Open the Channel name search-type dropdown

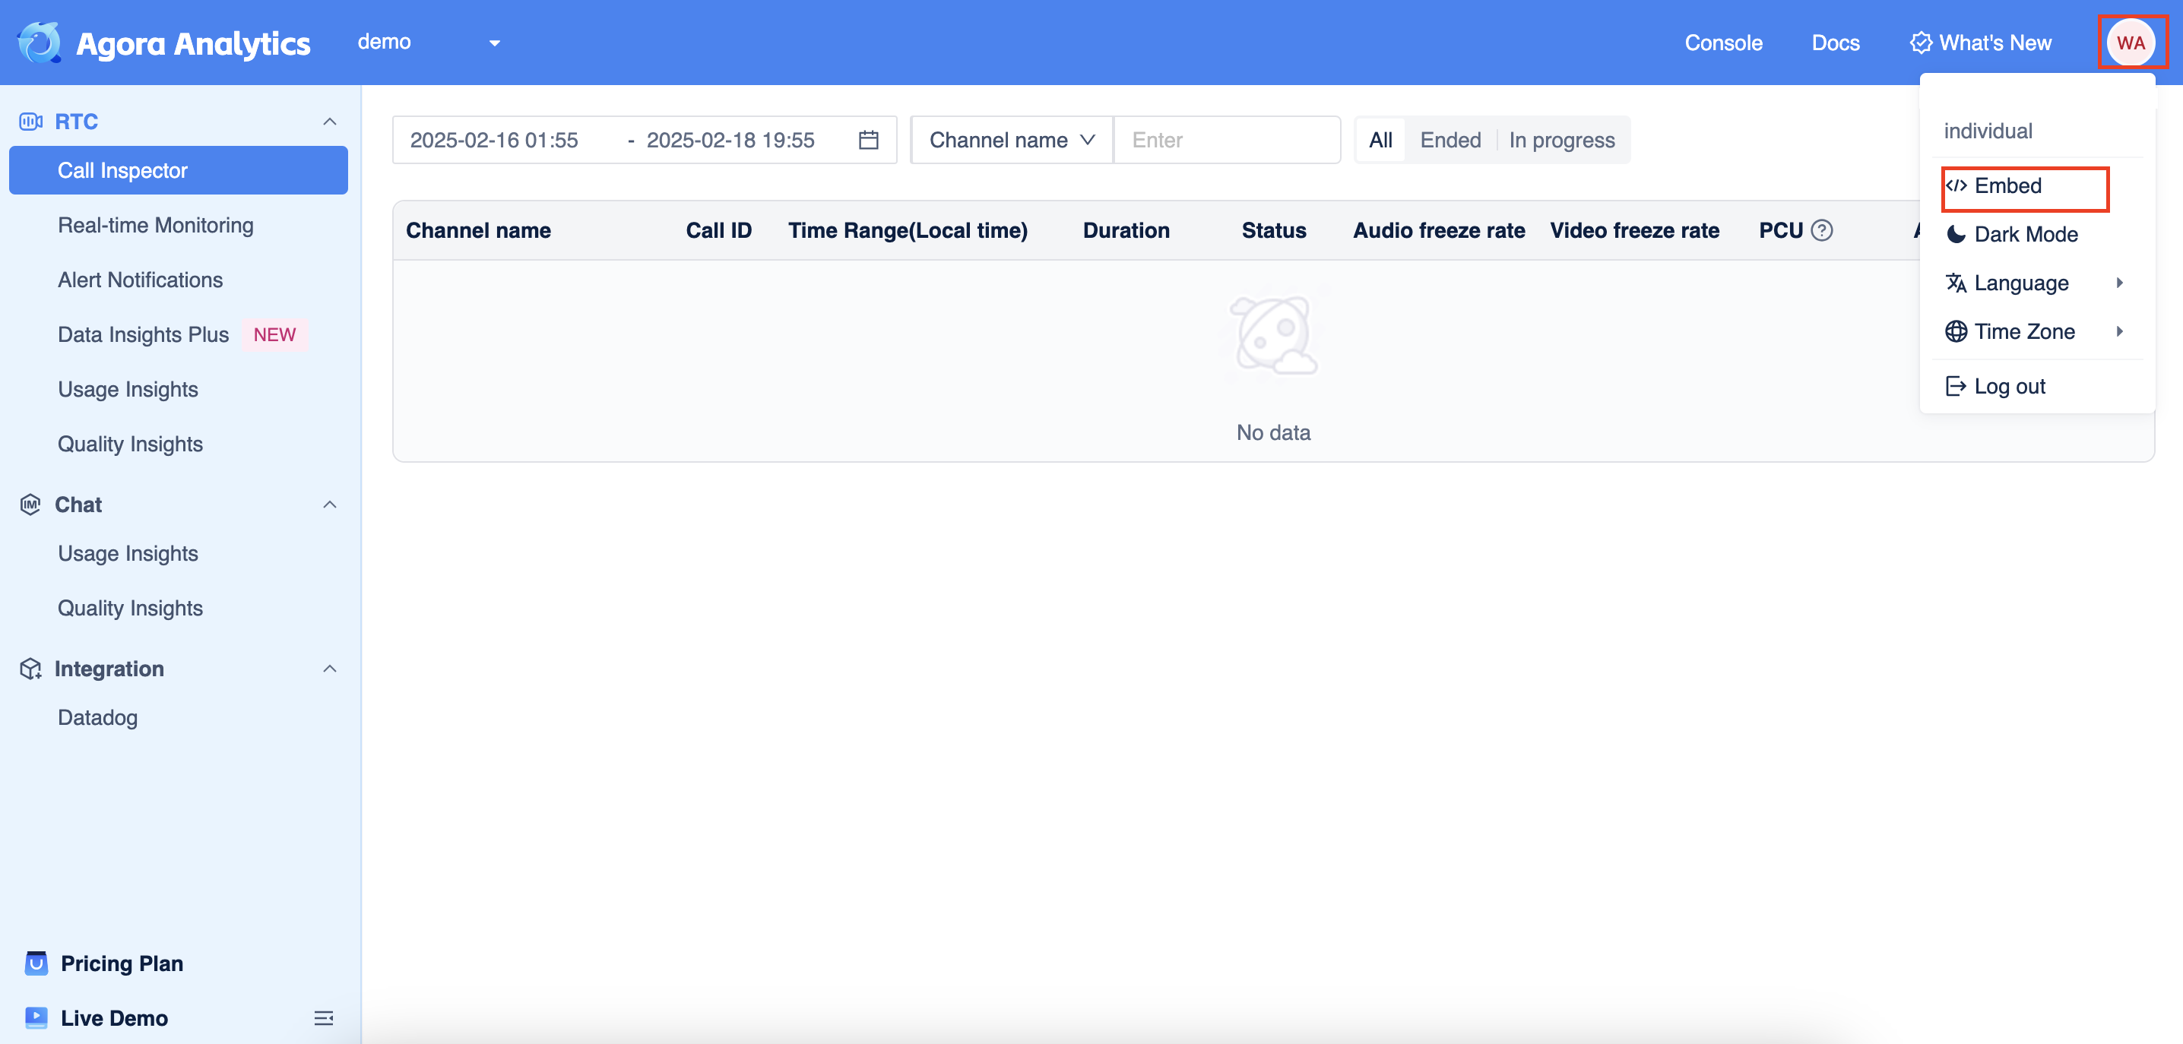click(1012, 140)
